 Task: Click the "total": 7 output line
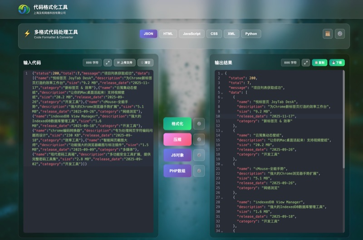point(240,83)
